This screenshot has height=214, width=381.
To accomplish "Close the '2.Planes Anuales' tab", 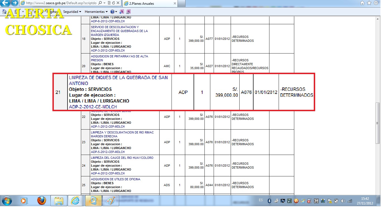I will [175, 3].
